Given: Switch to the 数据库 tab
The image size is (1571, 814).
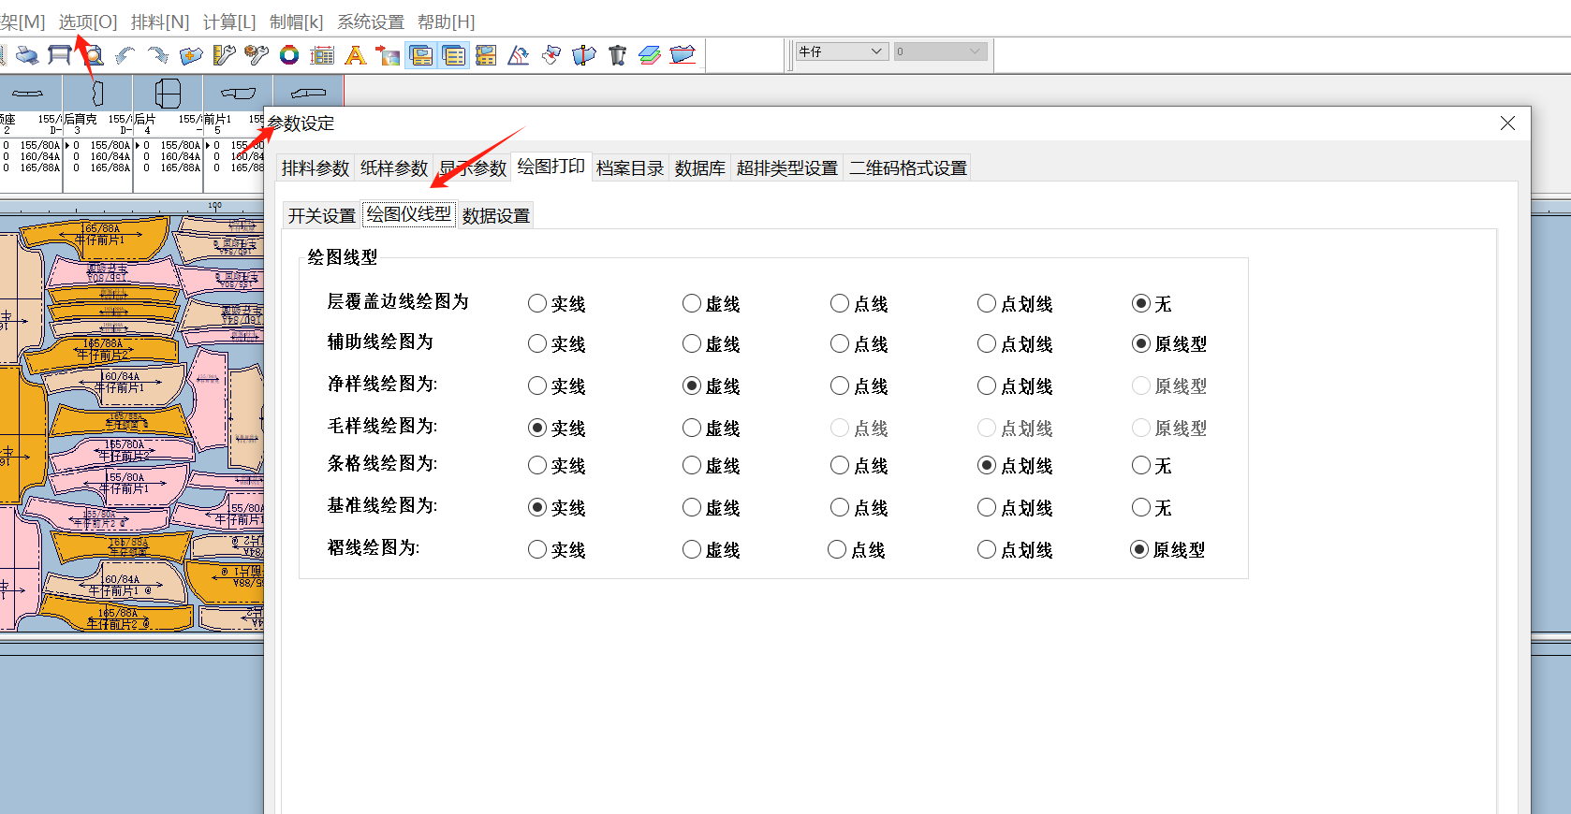Looking at the screenshot, I should [700, 168].
